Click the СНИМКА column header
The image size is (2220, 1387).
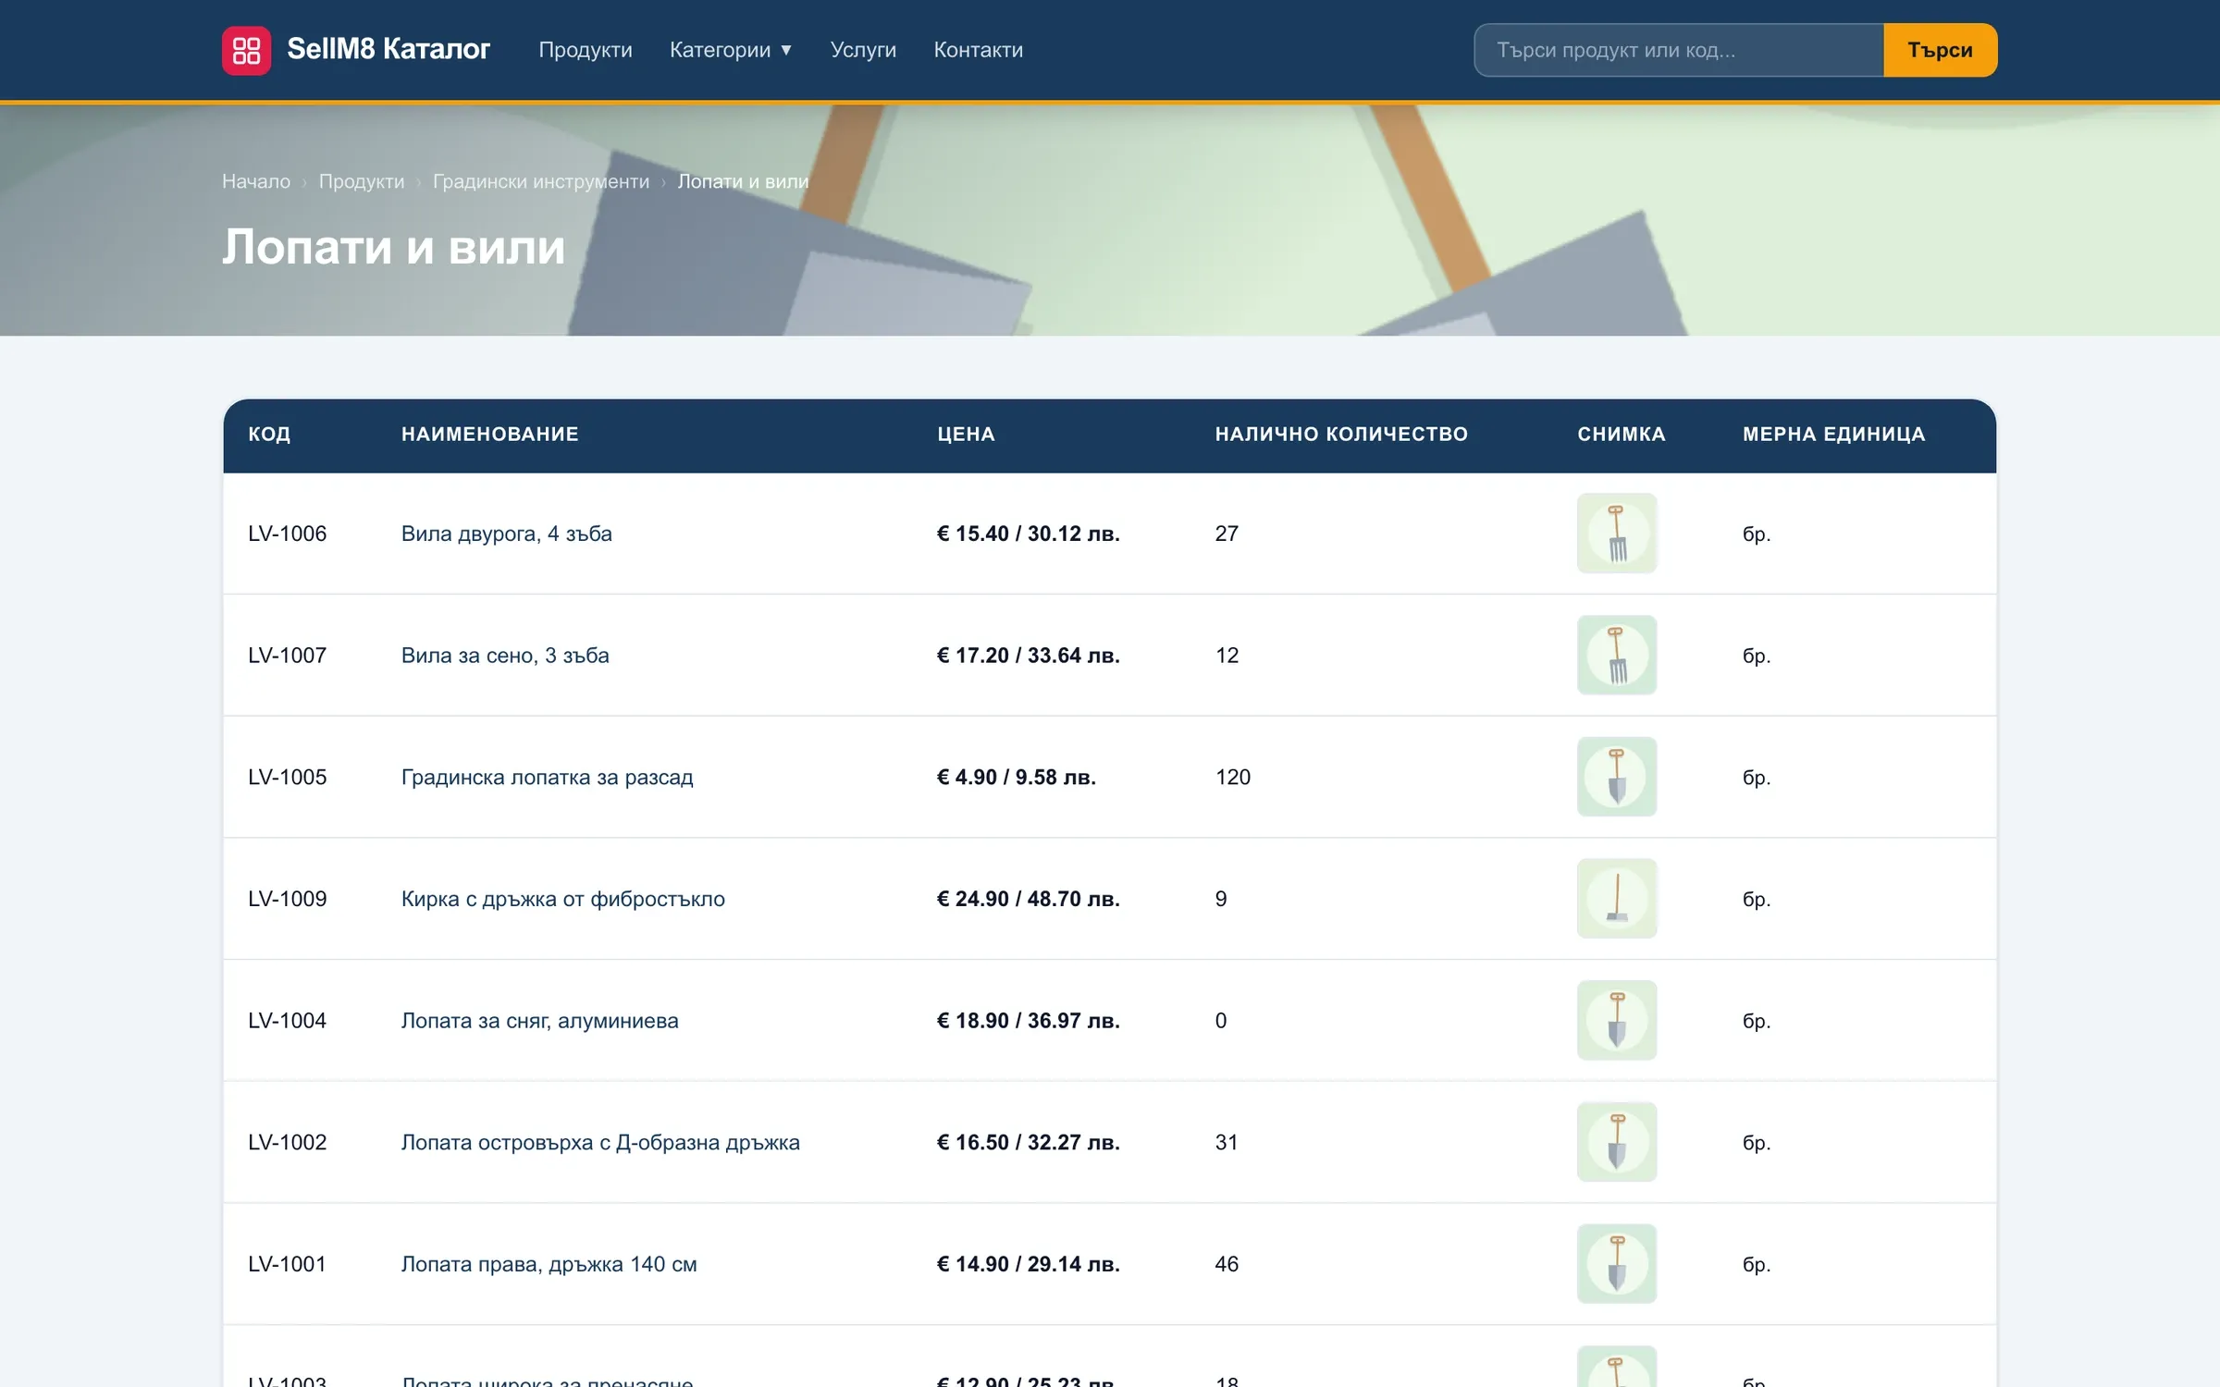1622,435
